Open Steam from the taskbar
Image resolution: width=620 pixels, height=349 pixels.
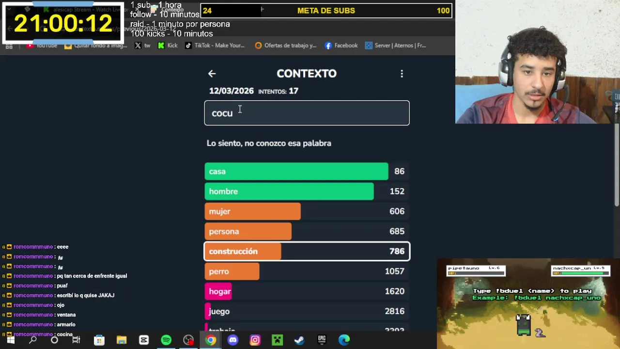299,340
